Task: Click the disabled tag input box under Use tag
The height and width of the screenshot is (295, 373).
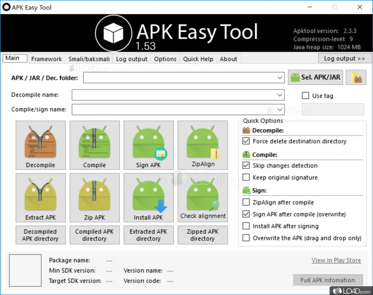Action: (x=333, y=109)
